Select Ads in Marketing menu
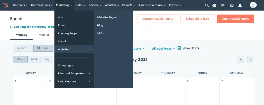This screenshot has width=264, height=105. (x=74, y=17)
